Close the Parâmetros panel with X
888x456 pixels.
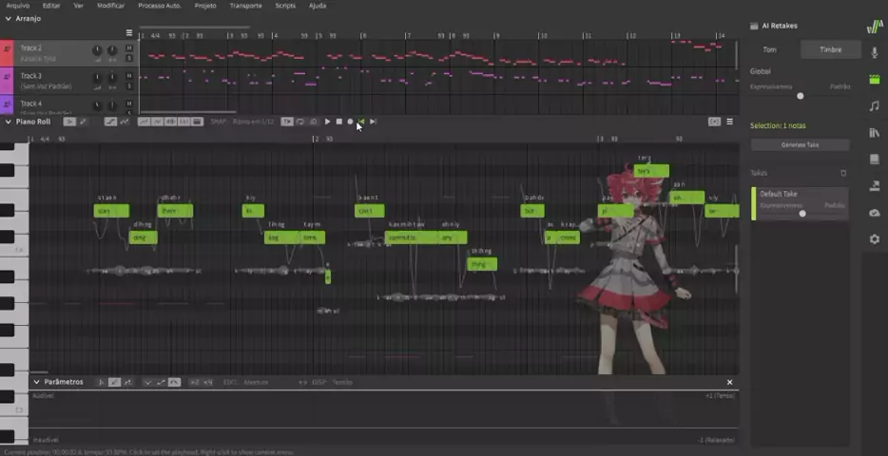pos(729,383)
